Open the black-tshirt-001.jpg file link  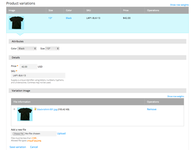pyautogui.click(x=47, y=109)
